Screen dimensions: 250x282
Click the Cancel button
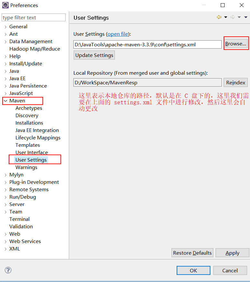[x=230, y=270]
